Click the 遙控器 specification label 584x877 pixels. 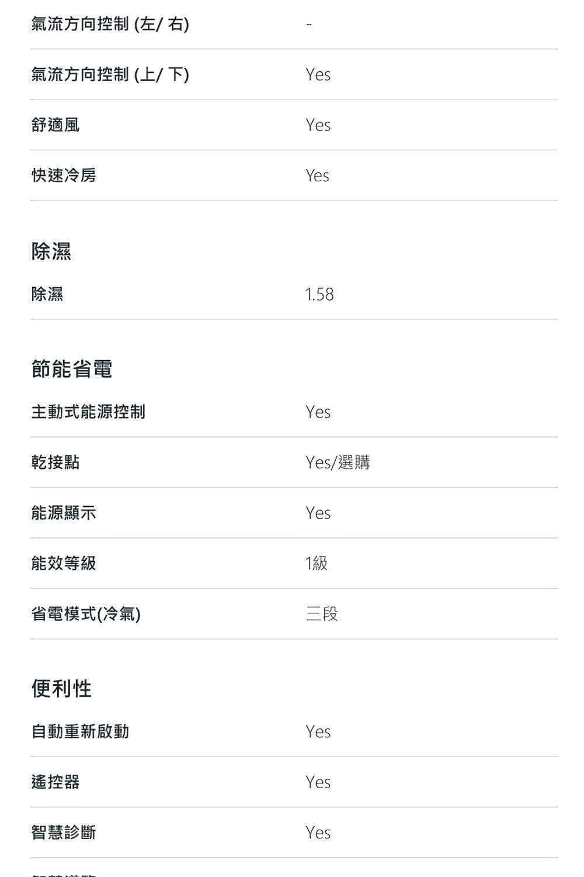(x=55, y=782)
